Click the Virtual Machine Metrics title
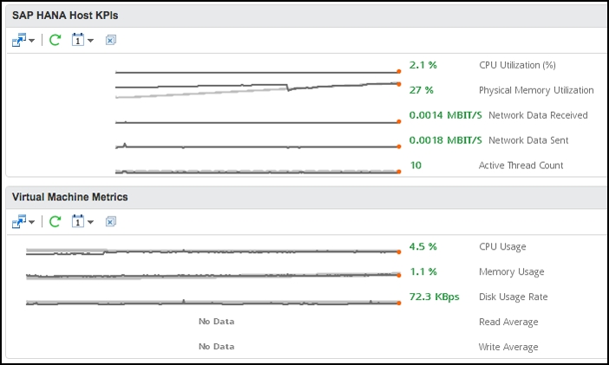The image size is (609, 365). pos(70,198)
